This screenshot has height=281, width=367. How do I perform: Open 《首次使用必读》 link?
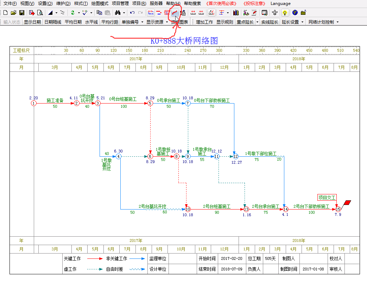pos(221,4)
